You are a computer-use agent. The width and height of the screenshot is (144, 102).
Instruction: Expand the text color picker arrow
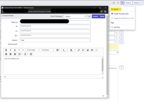point(67,50)
